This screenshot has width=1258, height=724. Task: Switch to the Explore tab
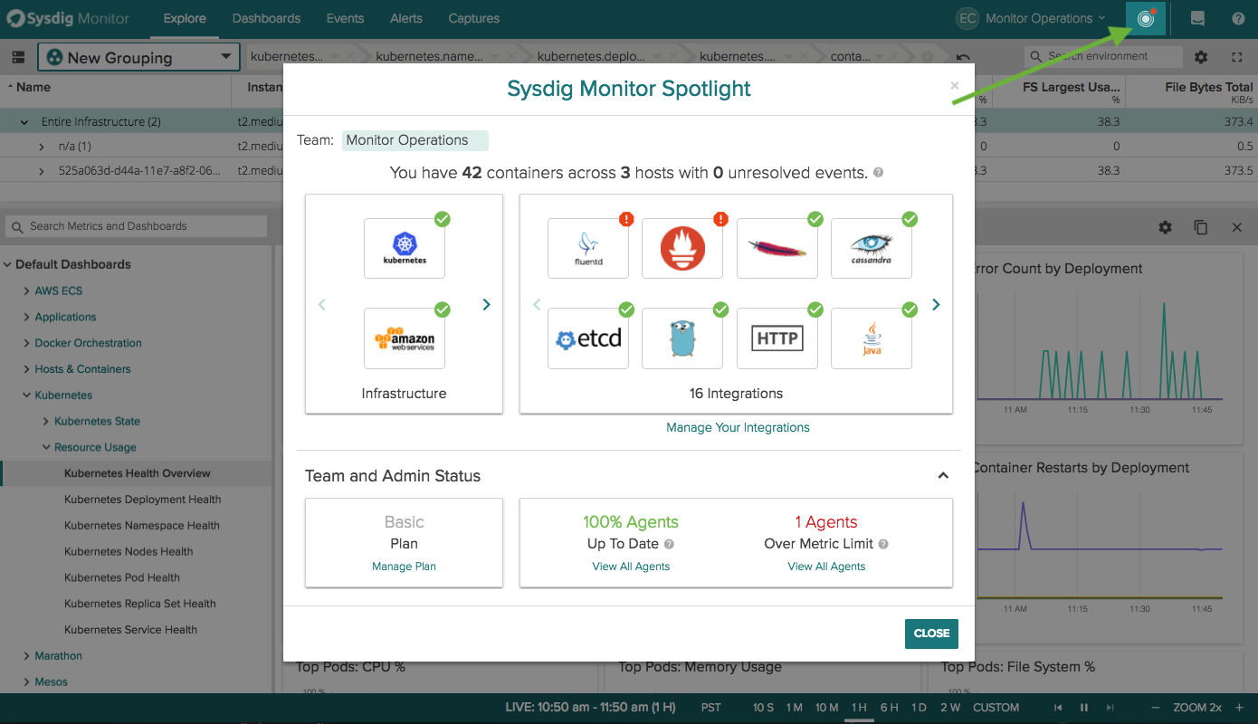pos(185,18)
